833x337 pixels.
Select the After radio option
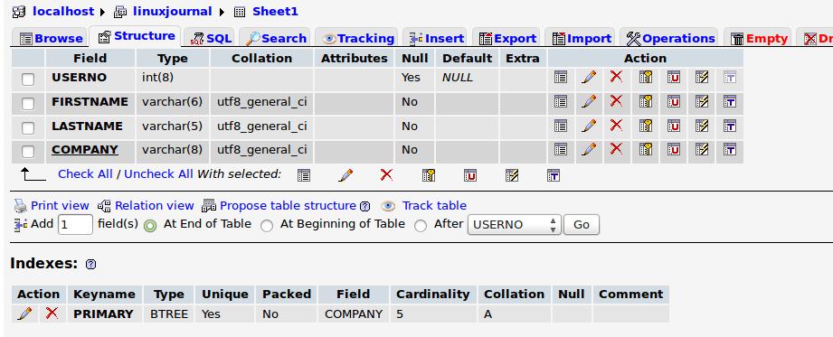pyautogui.click(x=421, y=226)
